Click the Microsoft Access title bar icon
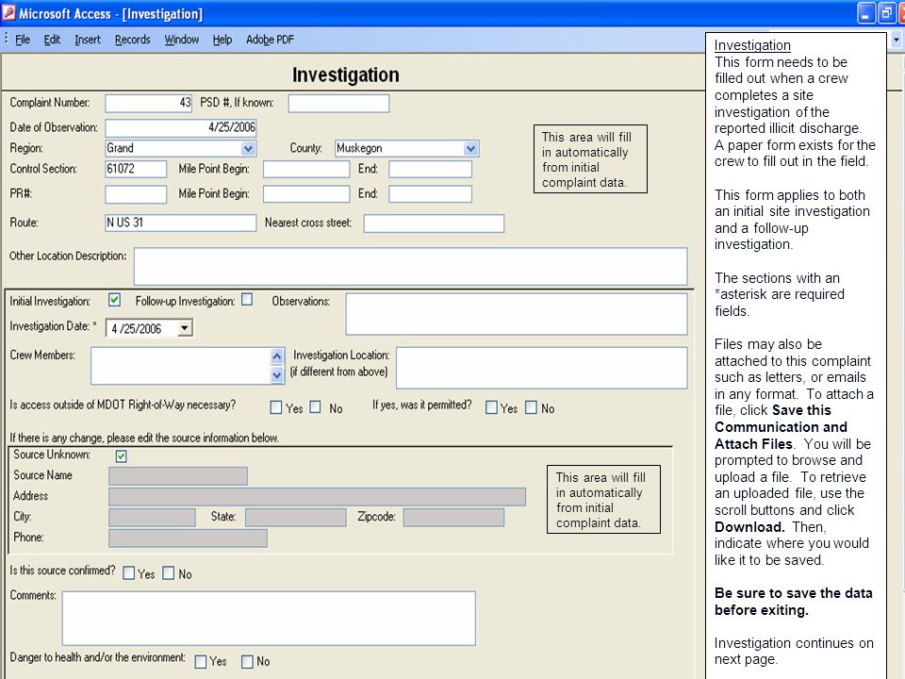 8,12
